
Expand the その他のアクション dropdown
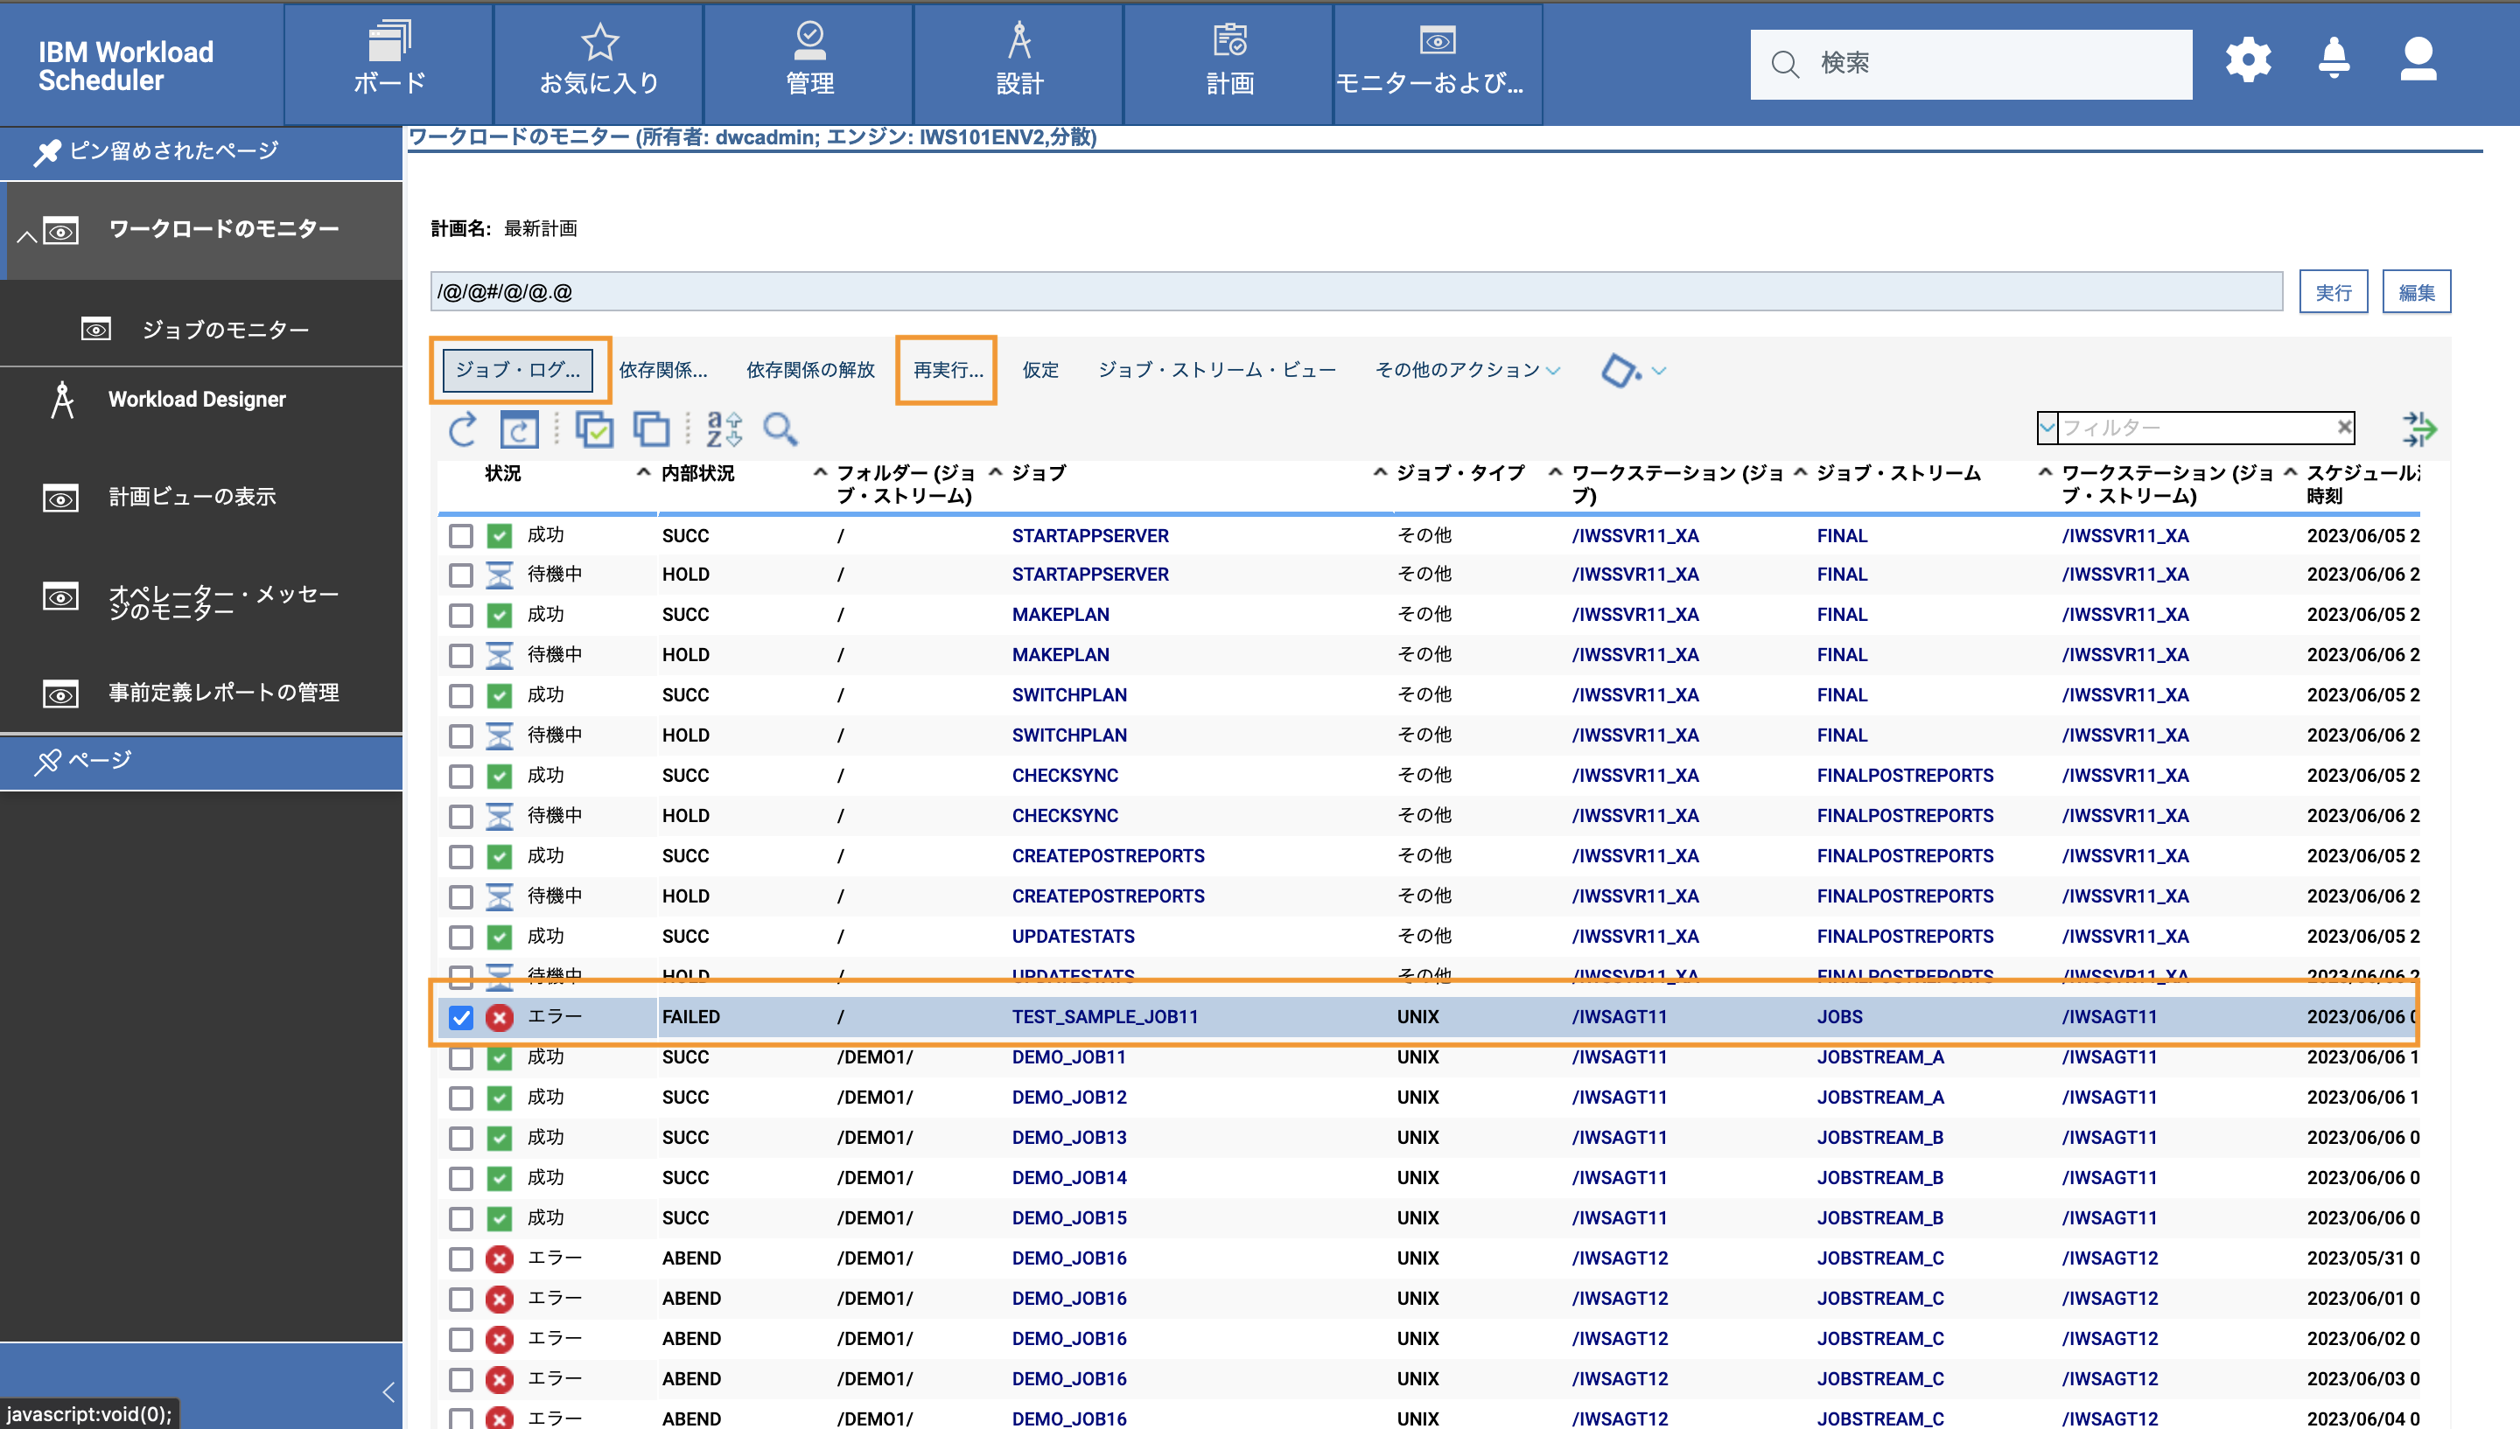pos(1464,370)
